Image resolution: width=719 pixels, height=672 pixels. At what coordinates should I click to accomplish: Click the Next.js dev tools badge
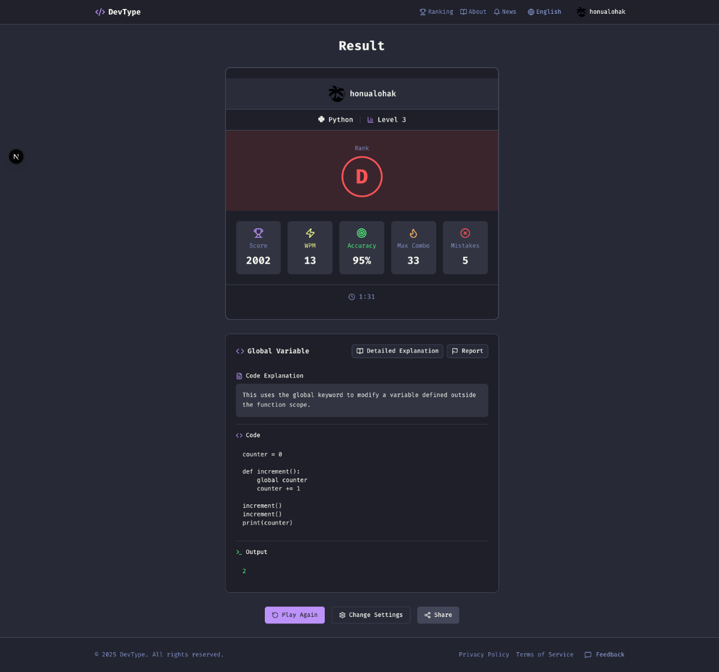[x=16, y=156]
